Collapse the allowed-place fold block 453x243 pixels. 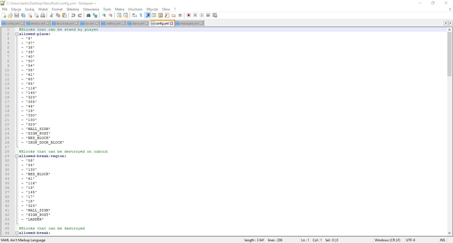click(17, 34)
